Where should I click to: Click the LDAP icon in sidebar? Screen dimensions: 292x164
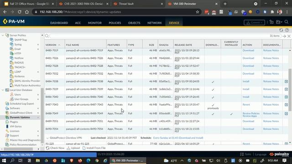11,72
